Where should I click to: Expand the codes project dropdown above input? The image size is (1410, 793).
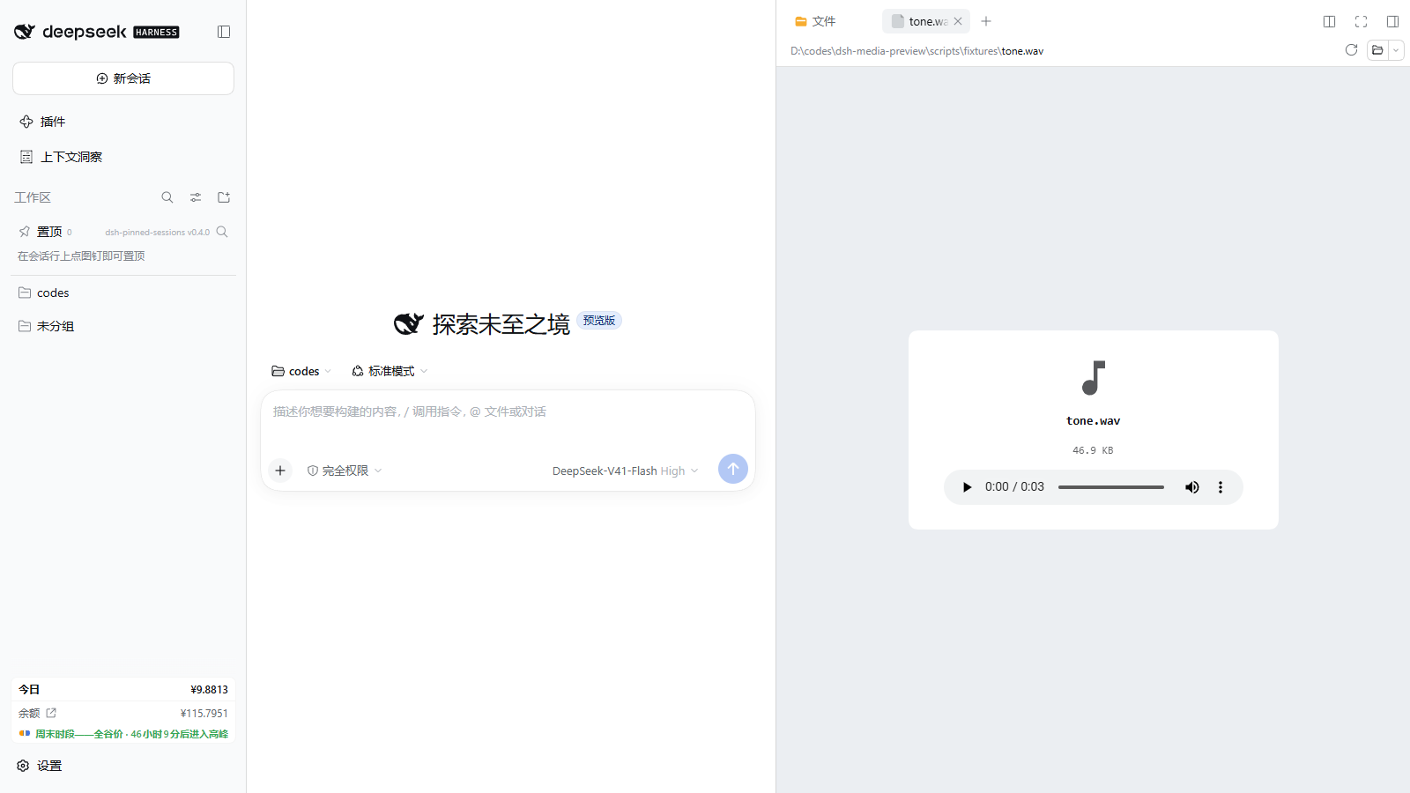coord(301,371)
